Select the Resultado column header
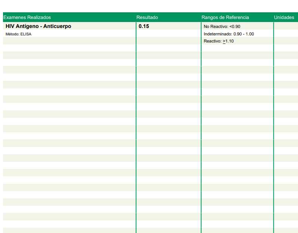 (147, 18)
